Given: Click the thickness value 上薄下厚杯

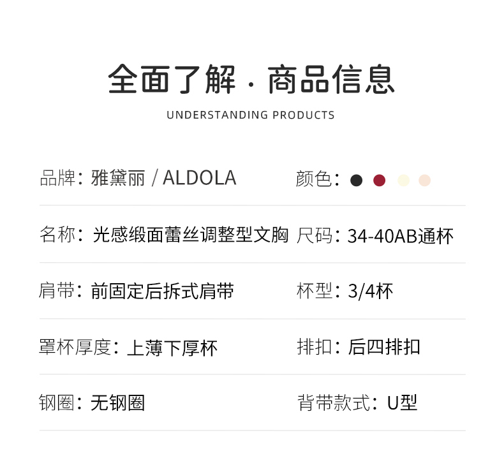Looking at the screenshot, I should 172,348.
